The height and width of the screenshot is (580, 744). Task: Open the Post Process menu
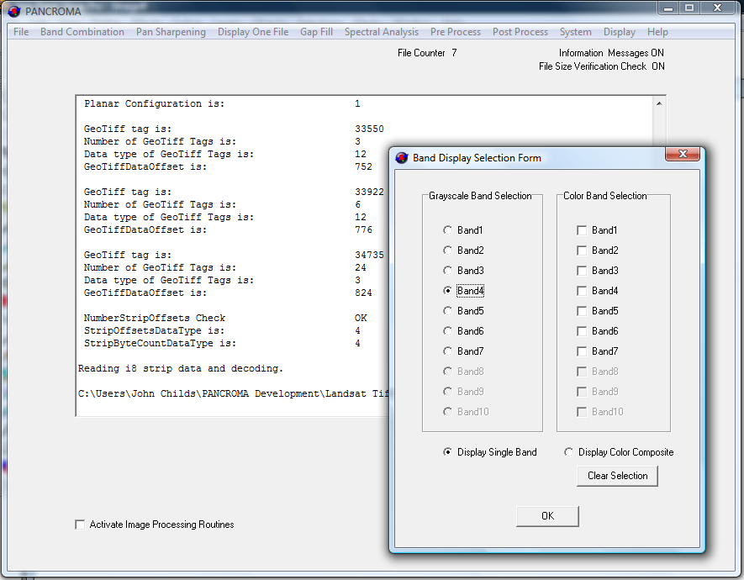pos(520,32)
